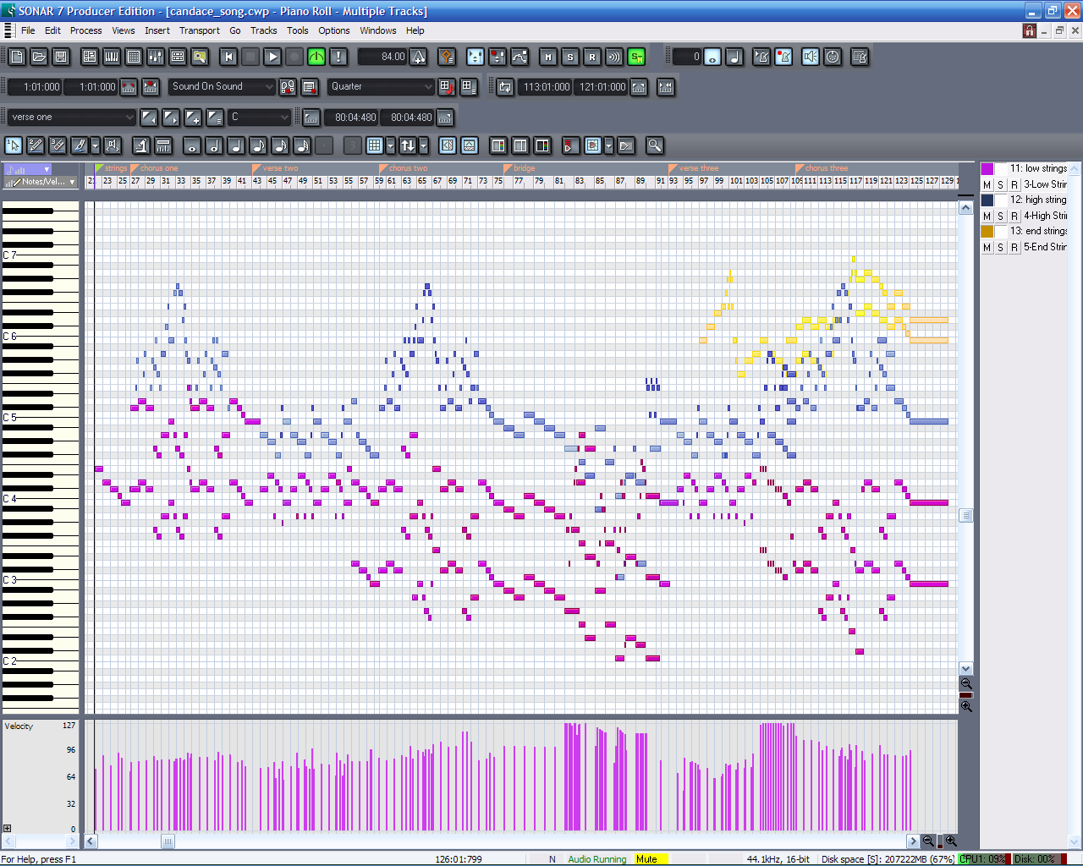Click the horizontal scrollbar thumb

click(168, 841)
